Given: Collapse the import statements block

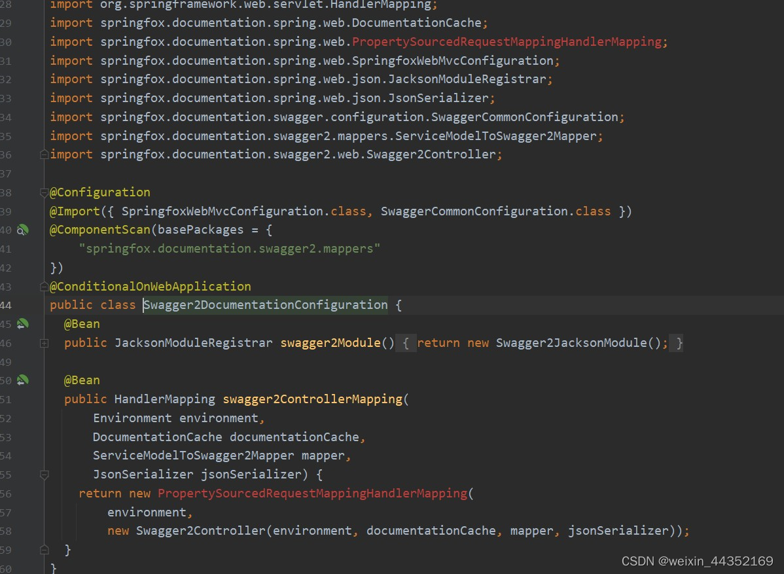Looking at the screenshot, I should click(43, 154).
